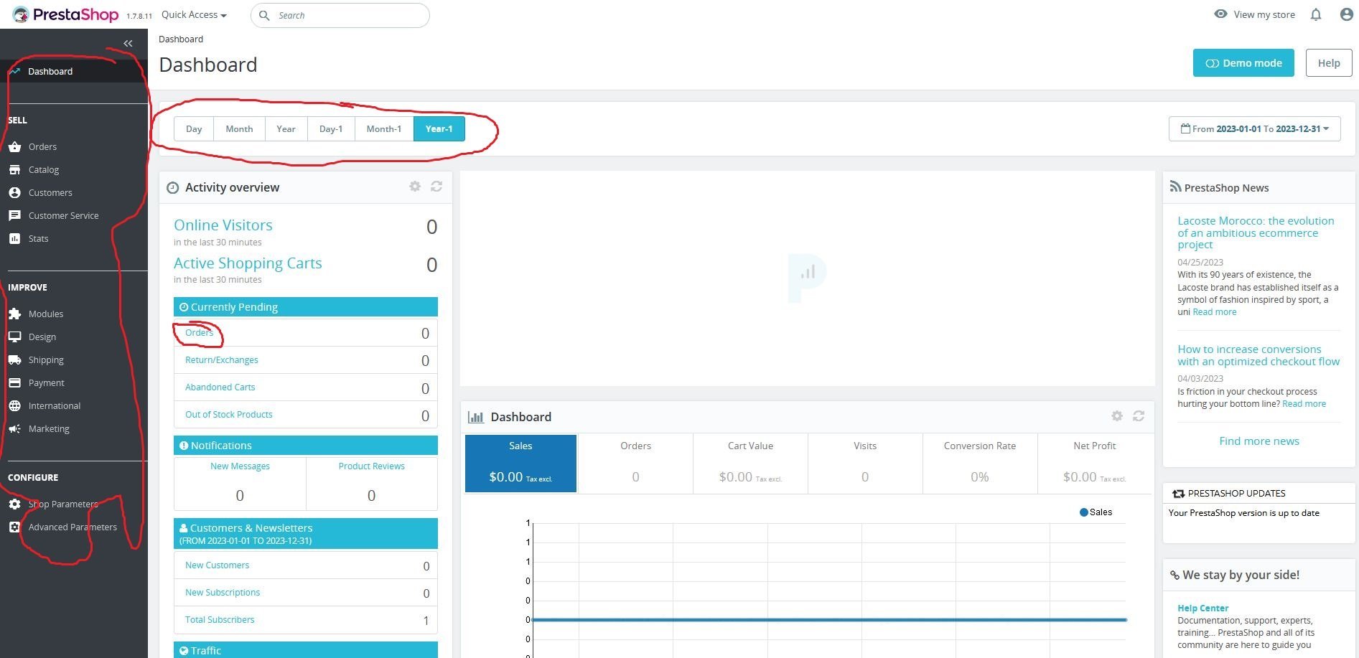Screen dimensions: 1359x658
Task: Select the Day period tab
Action: pos(194,129)
